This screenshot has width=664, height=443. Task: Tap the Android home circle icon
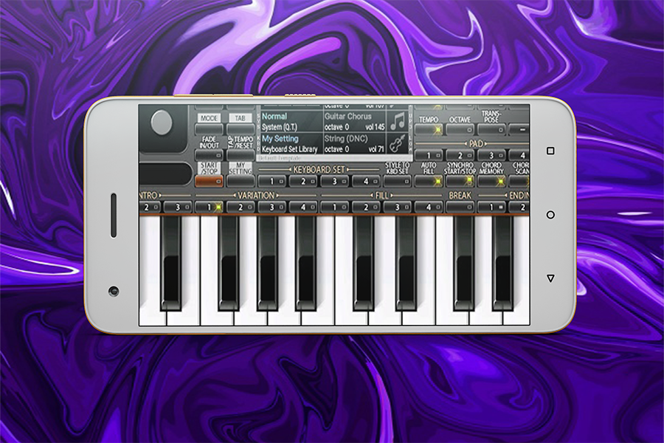click(x=550, y=215)
